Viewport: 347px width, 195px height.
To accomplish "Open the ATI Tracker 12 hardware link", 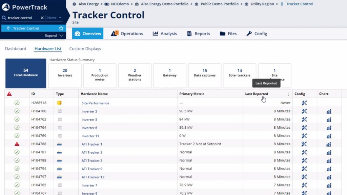I will [x=93, y=177].
